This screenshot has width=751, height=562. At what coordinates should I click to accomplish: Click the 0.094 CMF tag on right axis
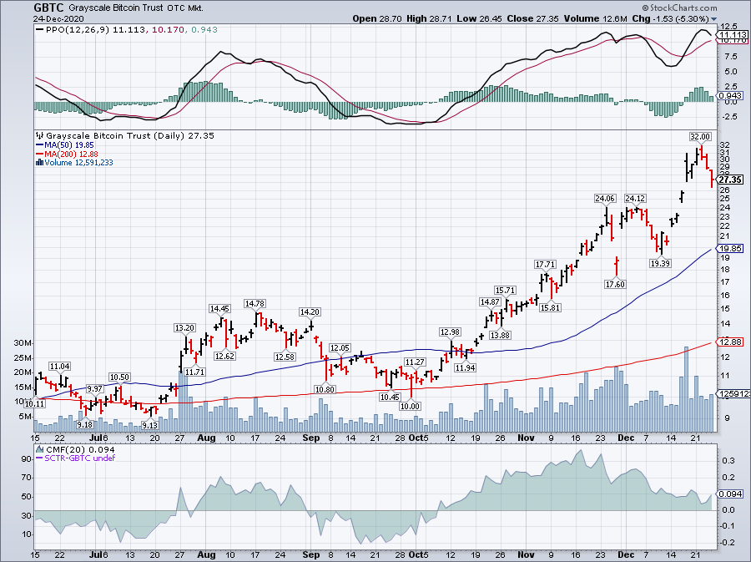coord(730,494)
